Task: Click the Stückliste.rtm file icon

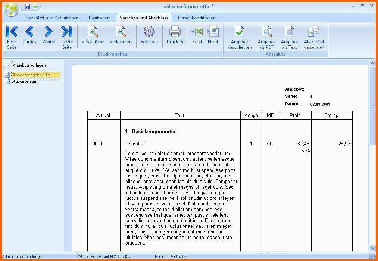Action: coord(7,81)
